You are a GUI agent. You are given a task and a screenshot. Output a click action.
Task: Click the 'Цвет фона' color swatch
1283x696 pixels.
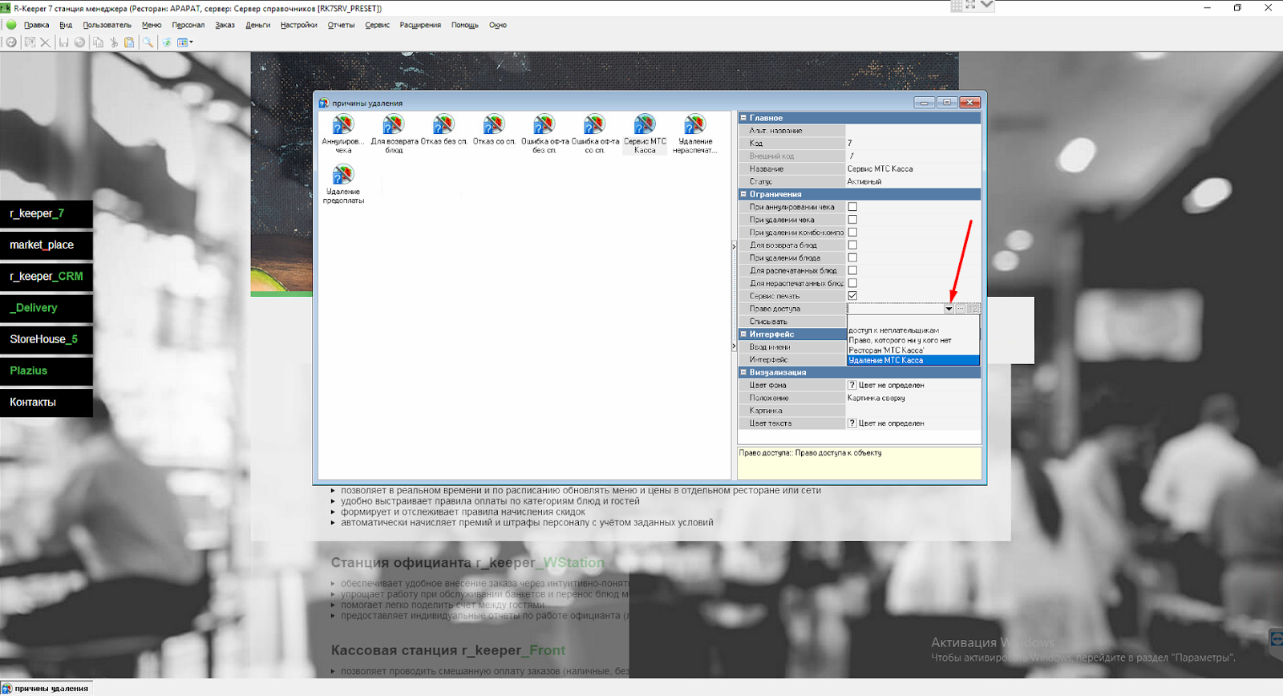(x=852, y=386)
